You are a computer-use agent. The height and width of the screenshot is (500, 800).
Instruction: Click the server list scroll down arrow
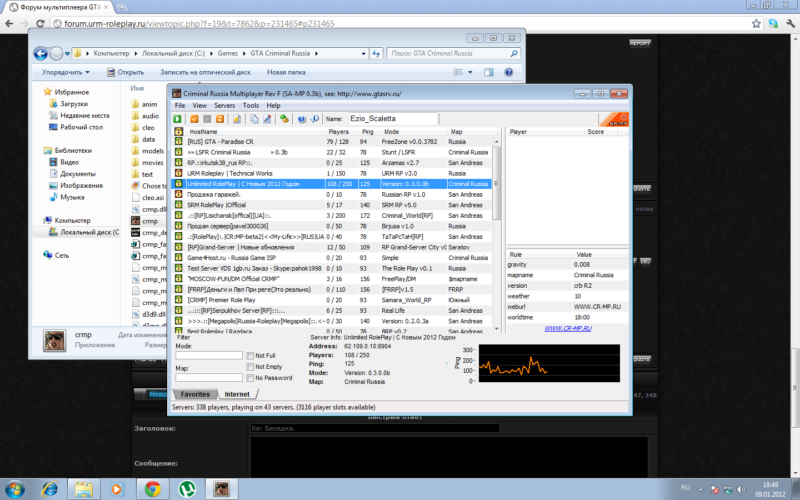pyautogui.click(x=496, y=329)
